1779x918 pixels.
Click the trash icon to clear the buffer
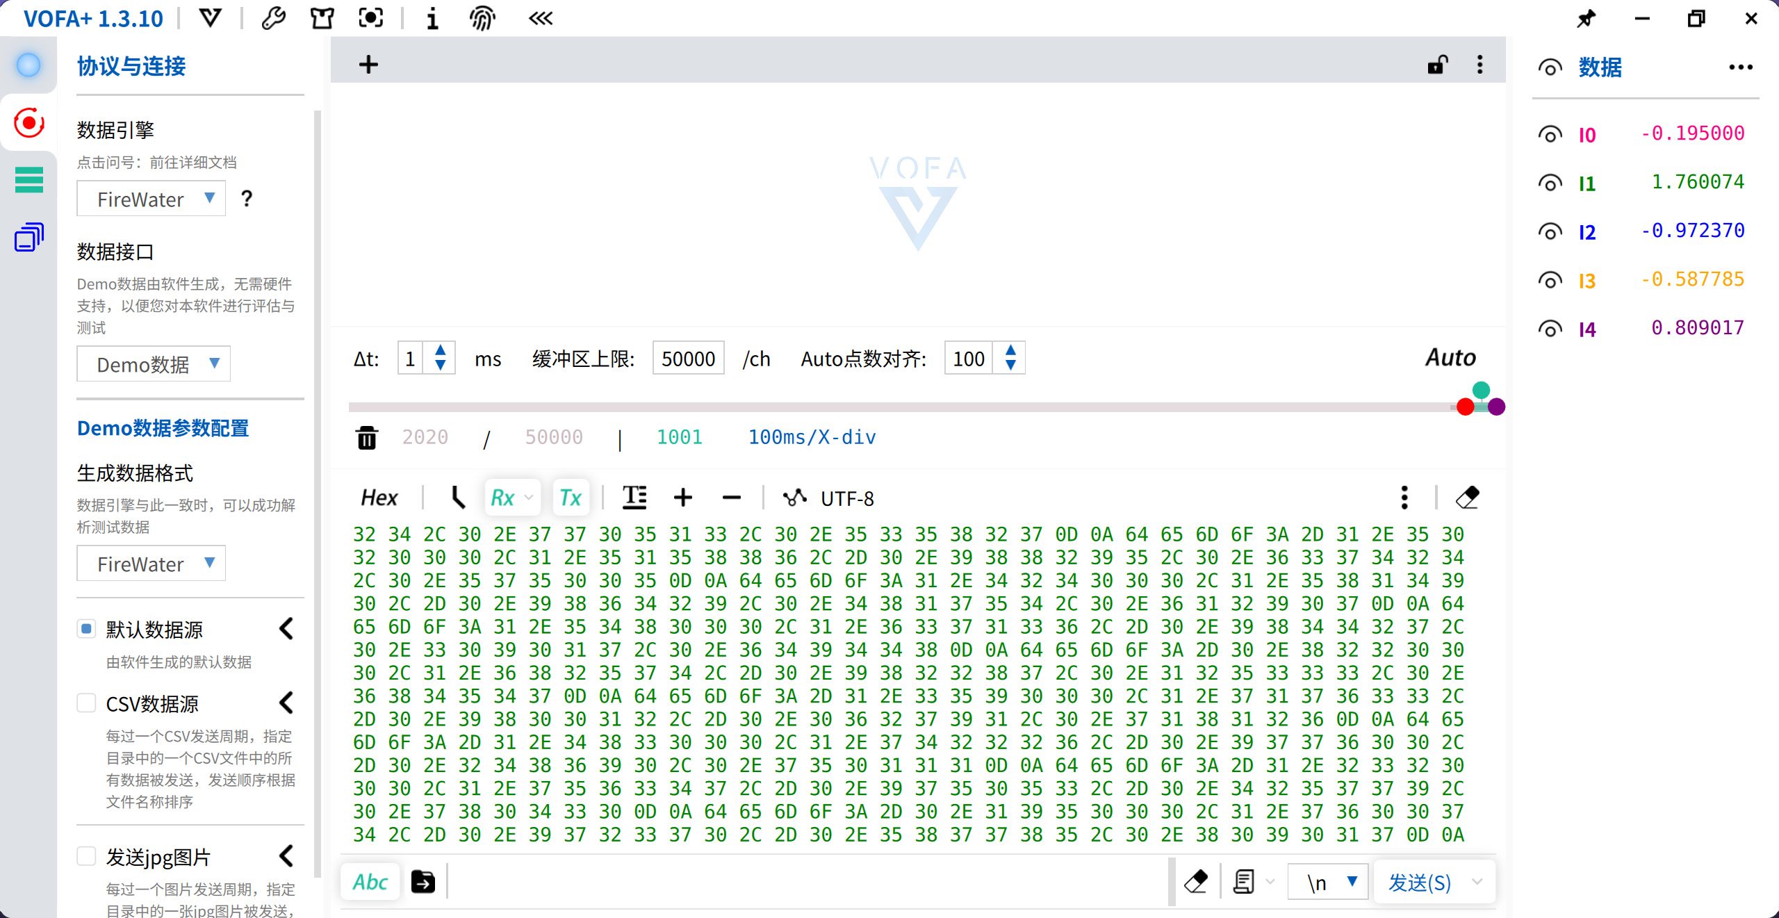click(367, 438)
